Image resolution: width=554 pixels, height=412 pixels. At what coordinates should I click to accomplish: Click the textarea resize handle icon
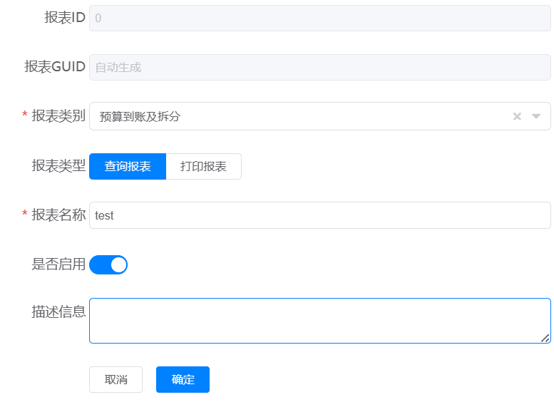coord(545,338)
